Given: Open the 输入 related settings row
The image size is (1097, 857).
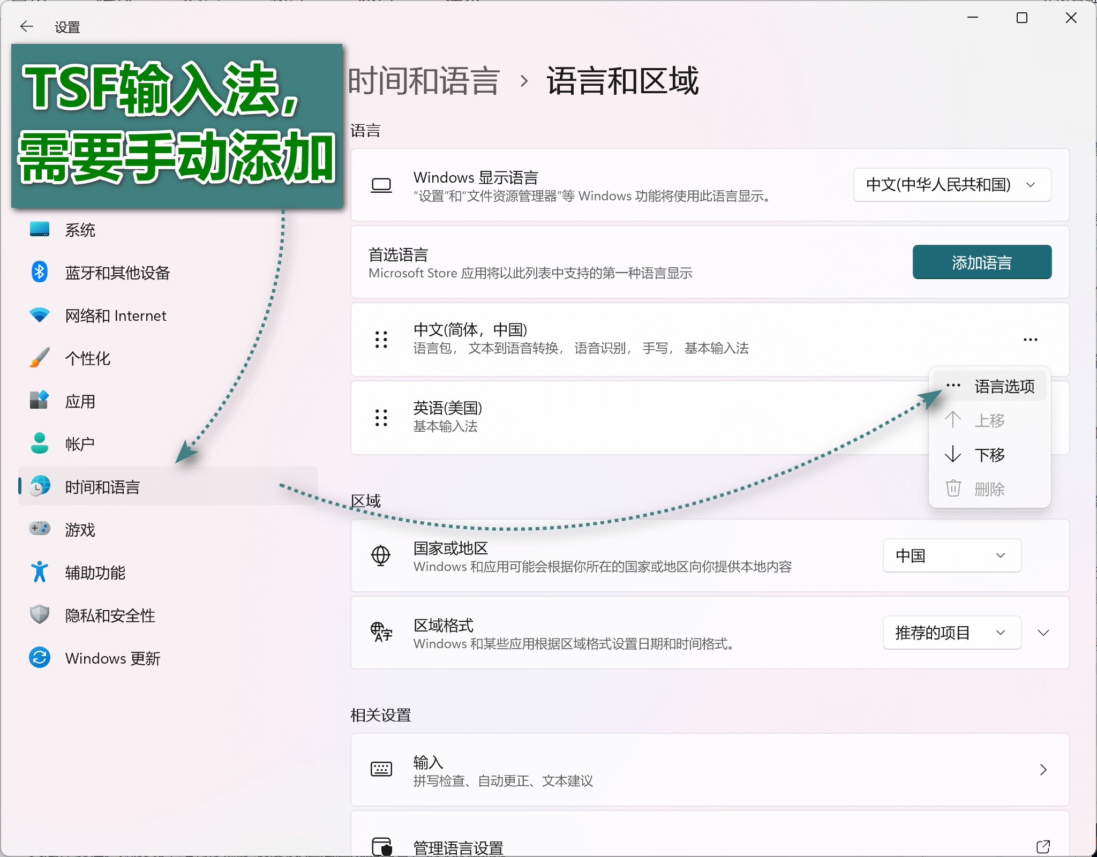Looking at the screenshot, I should tap(710, 770).
